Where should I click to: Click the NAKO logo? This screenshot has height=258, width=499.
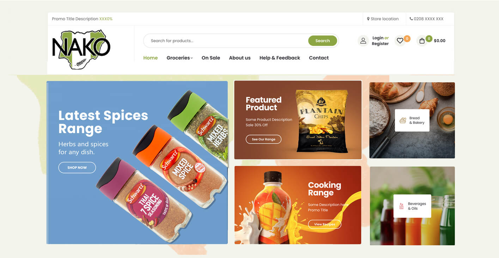81,49
